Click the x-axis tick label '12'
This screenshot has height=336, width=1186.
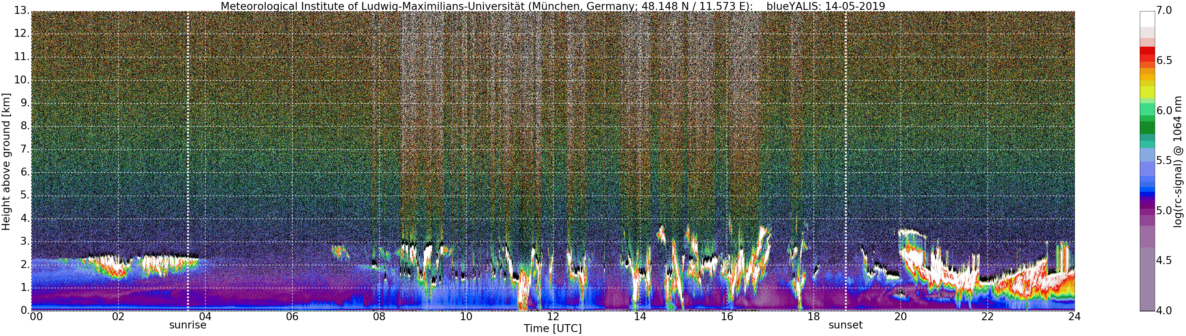coord(553,317)
